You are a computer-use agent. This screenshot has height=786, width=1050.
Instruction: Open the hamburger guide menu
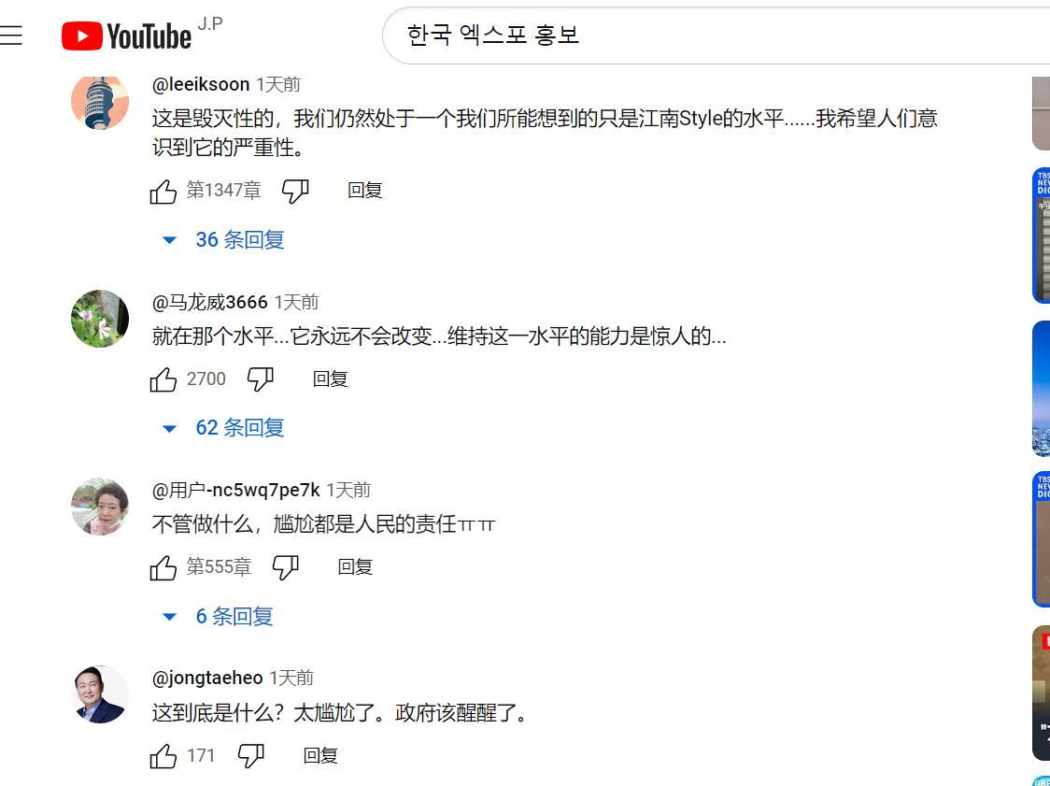tap(10, 35)
